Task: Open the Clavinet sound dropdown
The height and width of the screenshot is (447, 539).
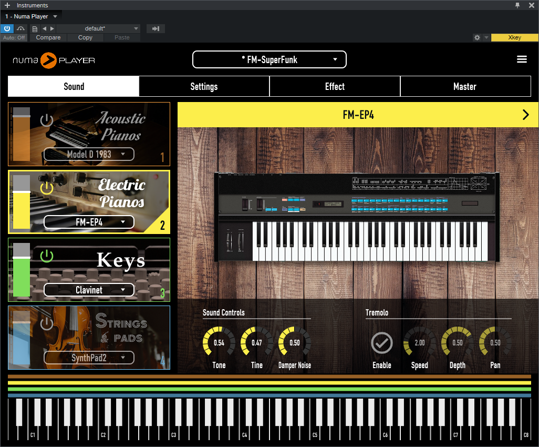Action: tap(89, 290)
